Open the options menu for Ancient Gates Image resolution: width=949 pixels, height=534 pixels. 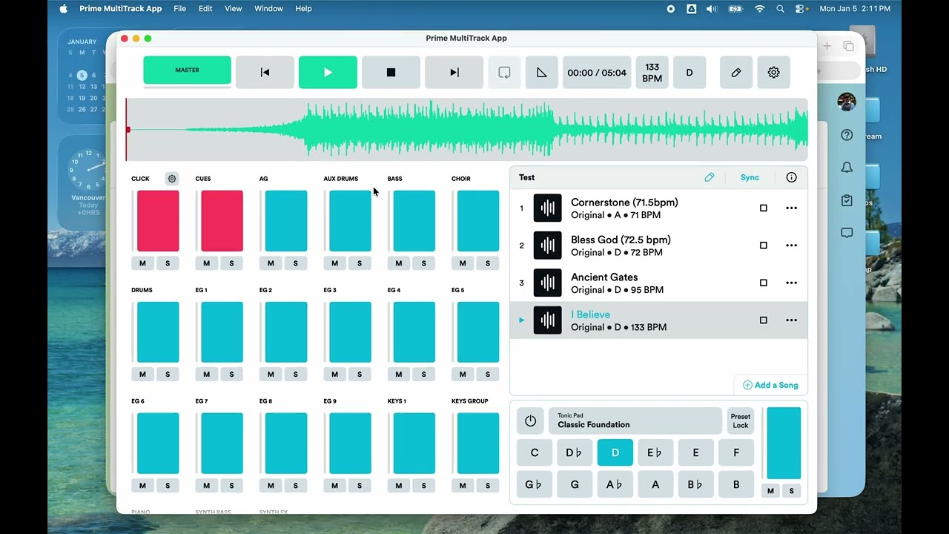(x=791, y=283)
